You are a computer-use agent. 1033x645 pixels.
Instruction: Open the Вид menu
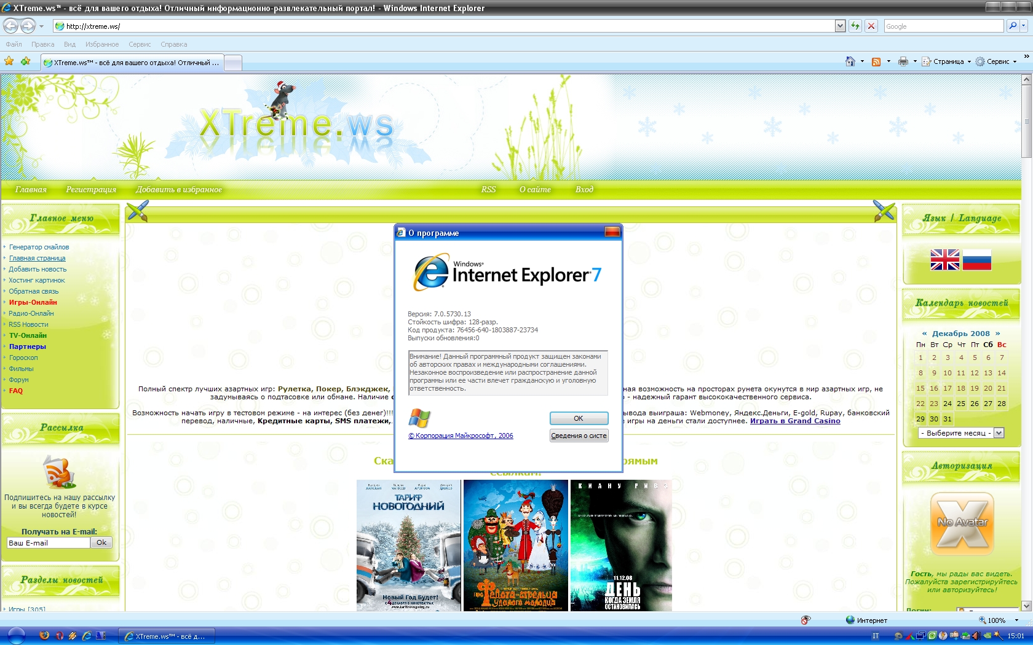pos(69,44)
